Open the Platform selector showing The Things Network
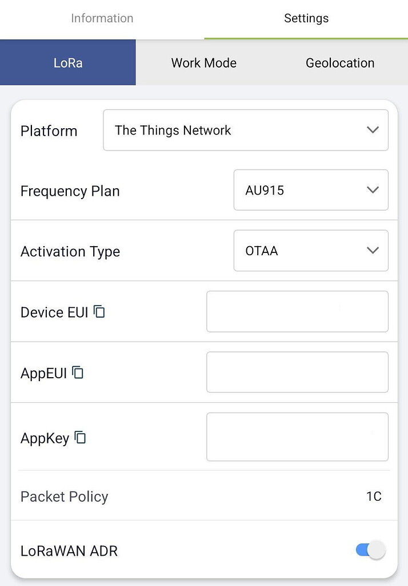Screen dimensions: 408x586 [246, 130]
